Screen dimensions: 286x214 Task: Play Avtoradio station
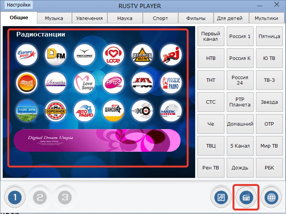click(x=84, y=111)
